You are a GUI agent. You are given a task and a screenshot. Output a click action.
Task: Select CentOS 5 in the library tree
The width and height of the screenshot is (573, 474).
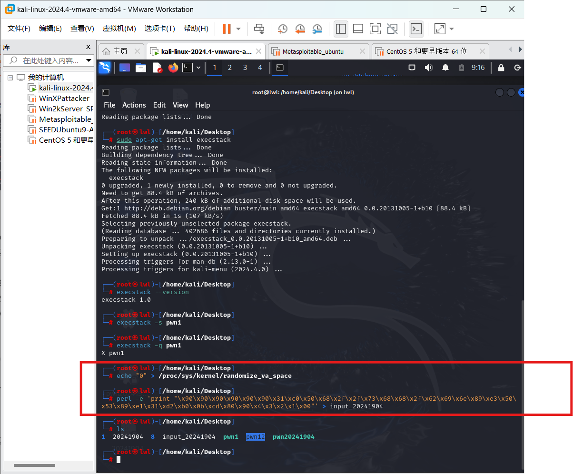point(66,140)
